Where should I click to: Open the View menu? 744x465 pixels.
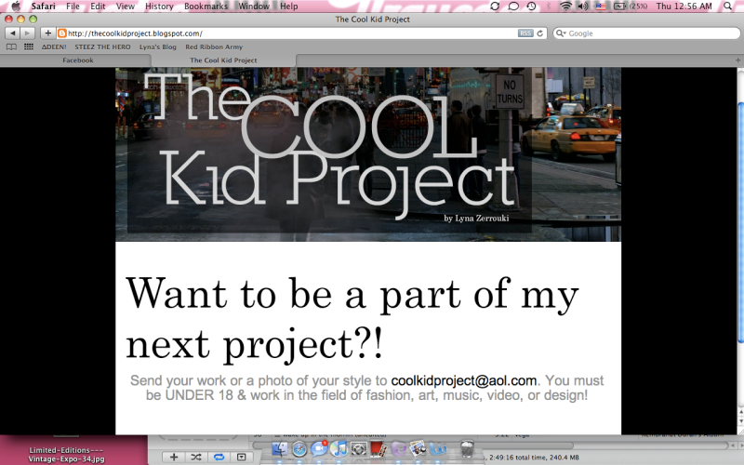click(x=126, y=7)
